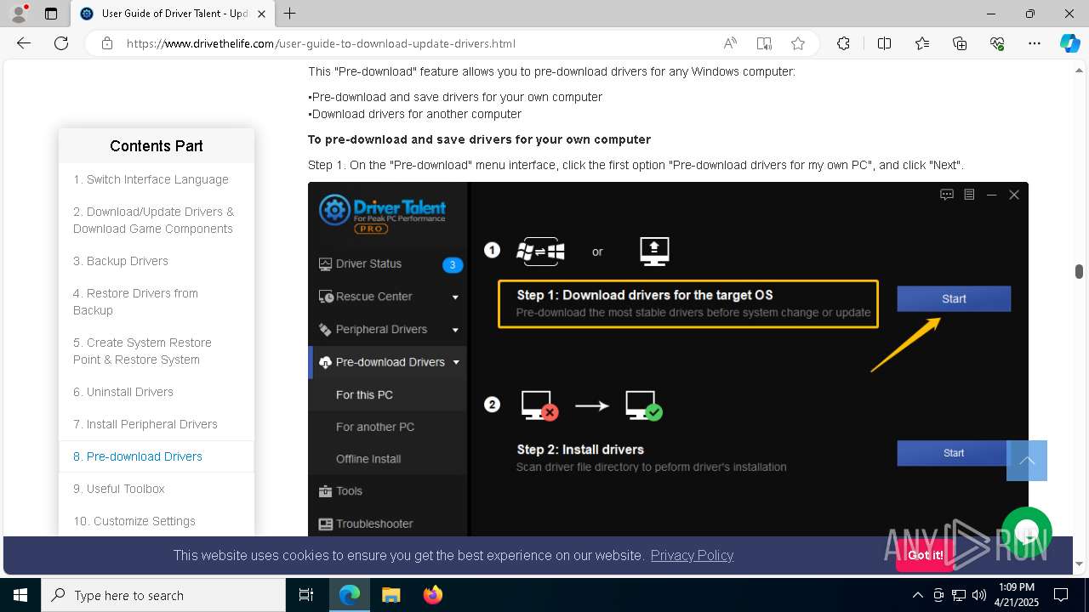Go to 7. Install Peripheral Drivers

[x=145, y=424]
